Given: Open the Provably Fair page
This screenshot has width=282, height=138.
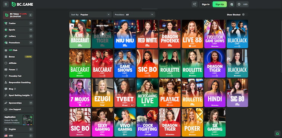Looking at the screenshot, I should tap(18, 76).
